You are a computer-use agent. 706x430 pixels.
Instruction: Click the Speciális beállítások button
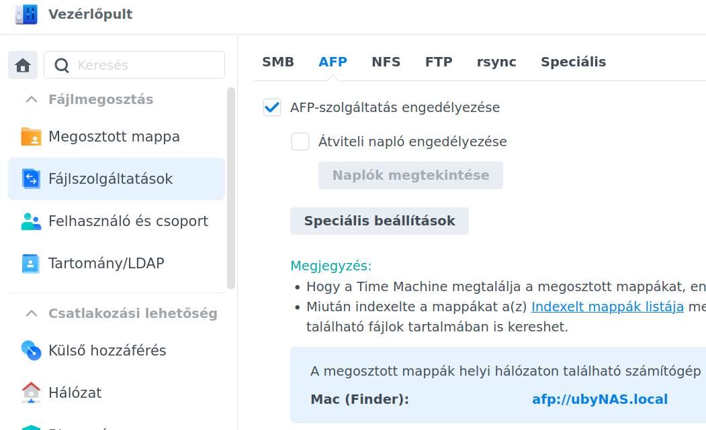tap(380, 221)
